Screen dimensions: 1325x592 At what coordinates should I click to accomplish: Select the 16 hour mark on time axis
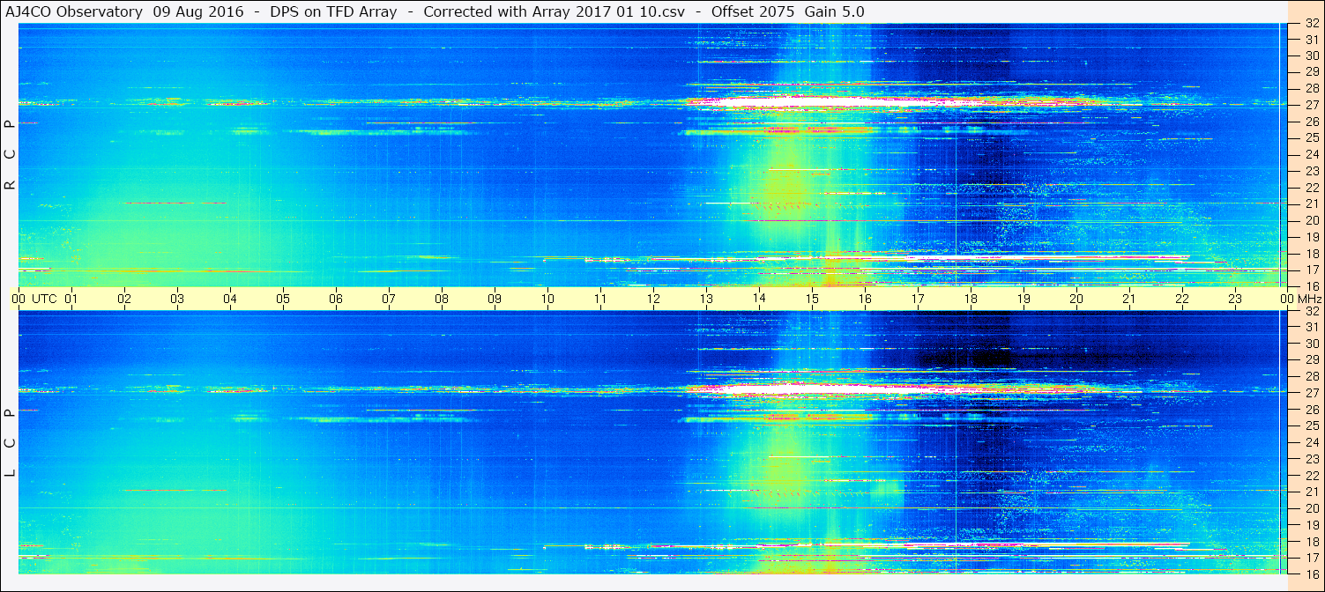(x=865, y=299)
